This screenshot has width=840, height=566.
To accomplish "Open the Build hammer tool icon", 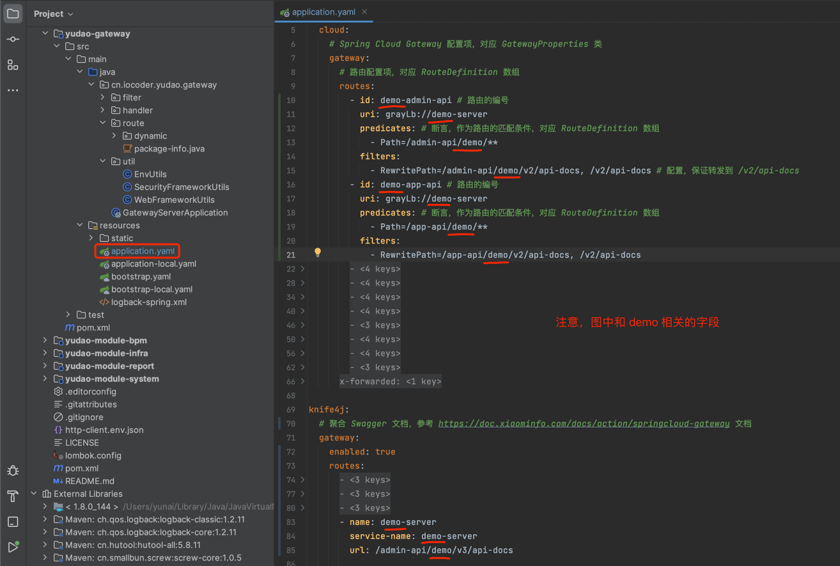I will (13, 496).
